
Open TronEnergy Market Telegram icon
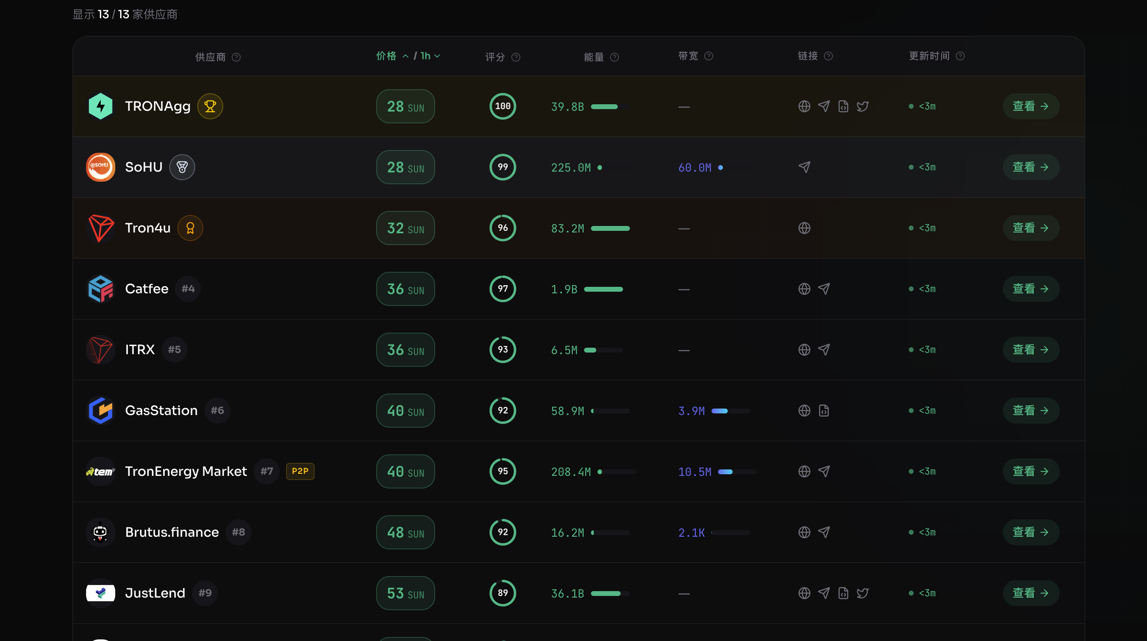coord(824,471)
